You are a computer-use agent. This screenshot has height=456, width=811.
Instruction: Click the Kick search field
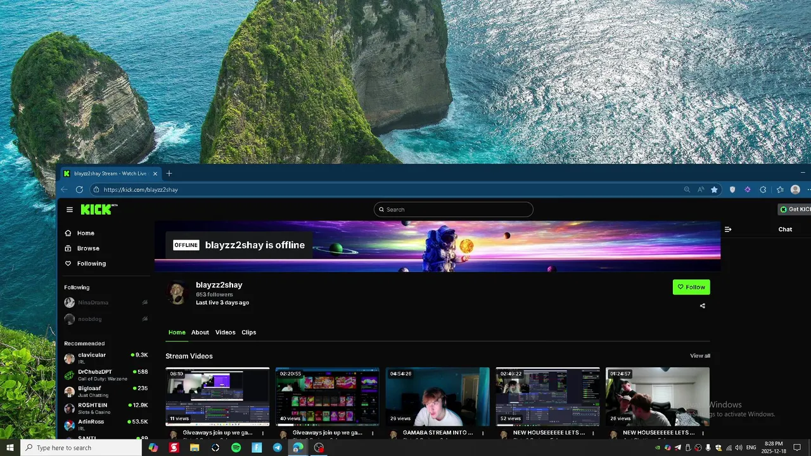point(454,210)
